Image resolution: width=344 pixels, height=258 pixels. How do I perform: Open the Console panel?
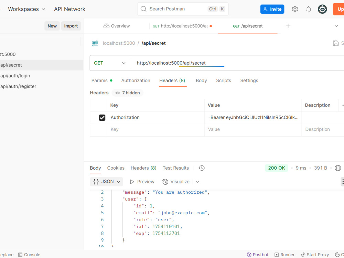(29, 255)
